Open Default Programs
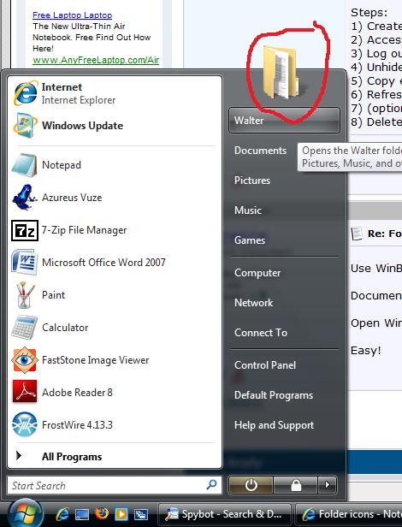This screenshot has height=527, width=402. click(274, 395)
